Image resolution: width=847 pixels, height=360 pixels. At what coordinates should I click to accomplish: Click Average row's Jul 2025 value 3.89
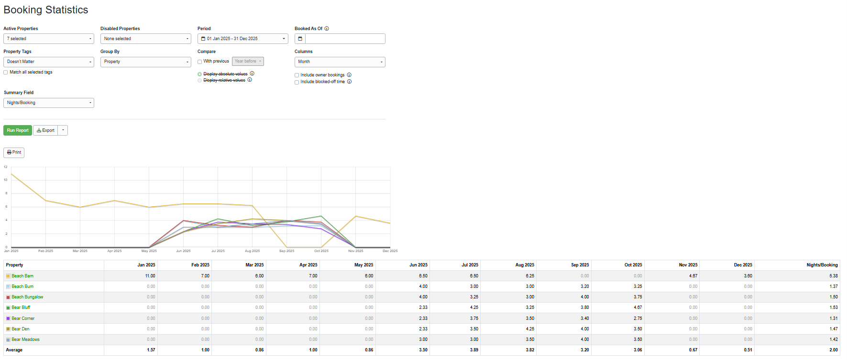pos(474,350)
